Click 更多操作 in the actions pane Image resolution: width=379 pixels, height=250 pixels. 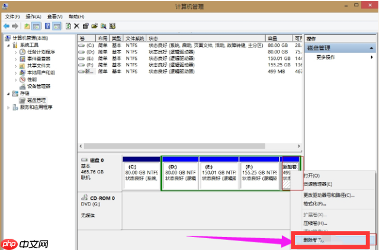(x=326, y=57)
